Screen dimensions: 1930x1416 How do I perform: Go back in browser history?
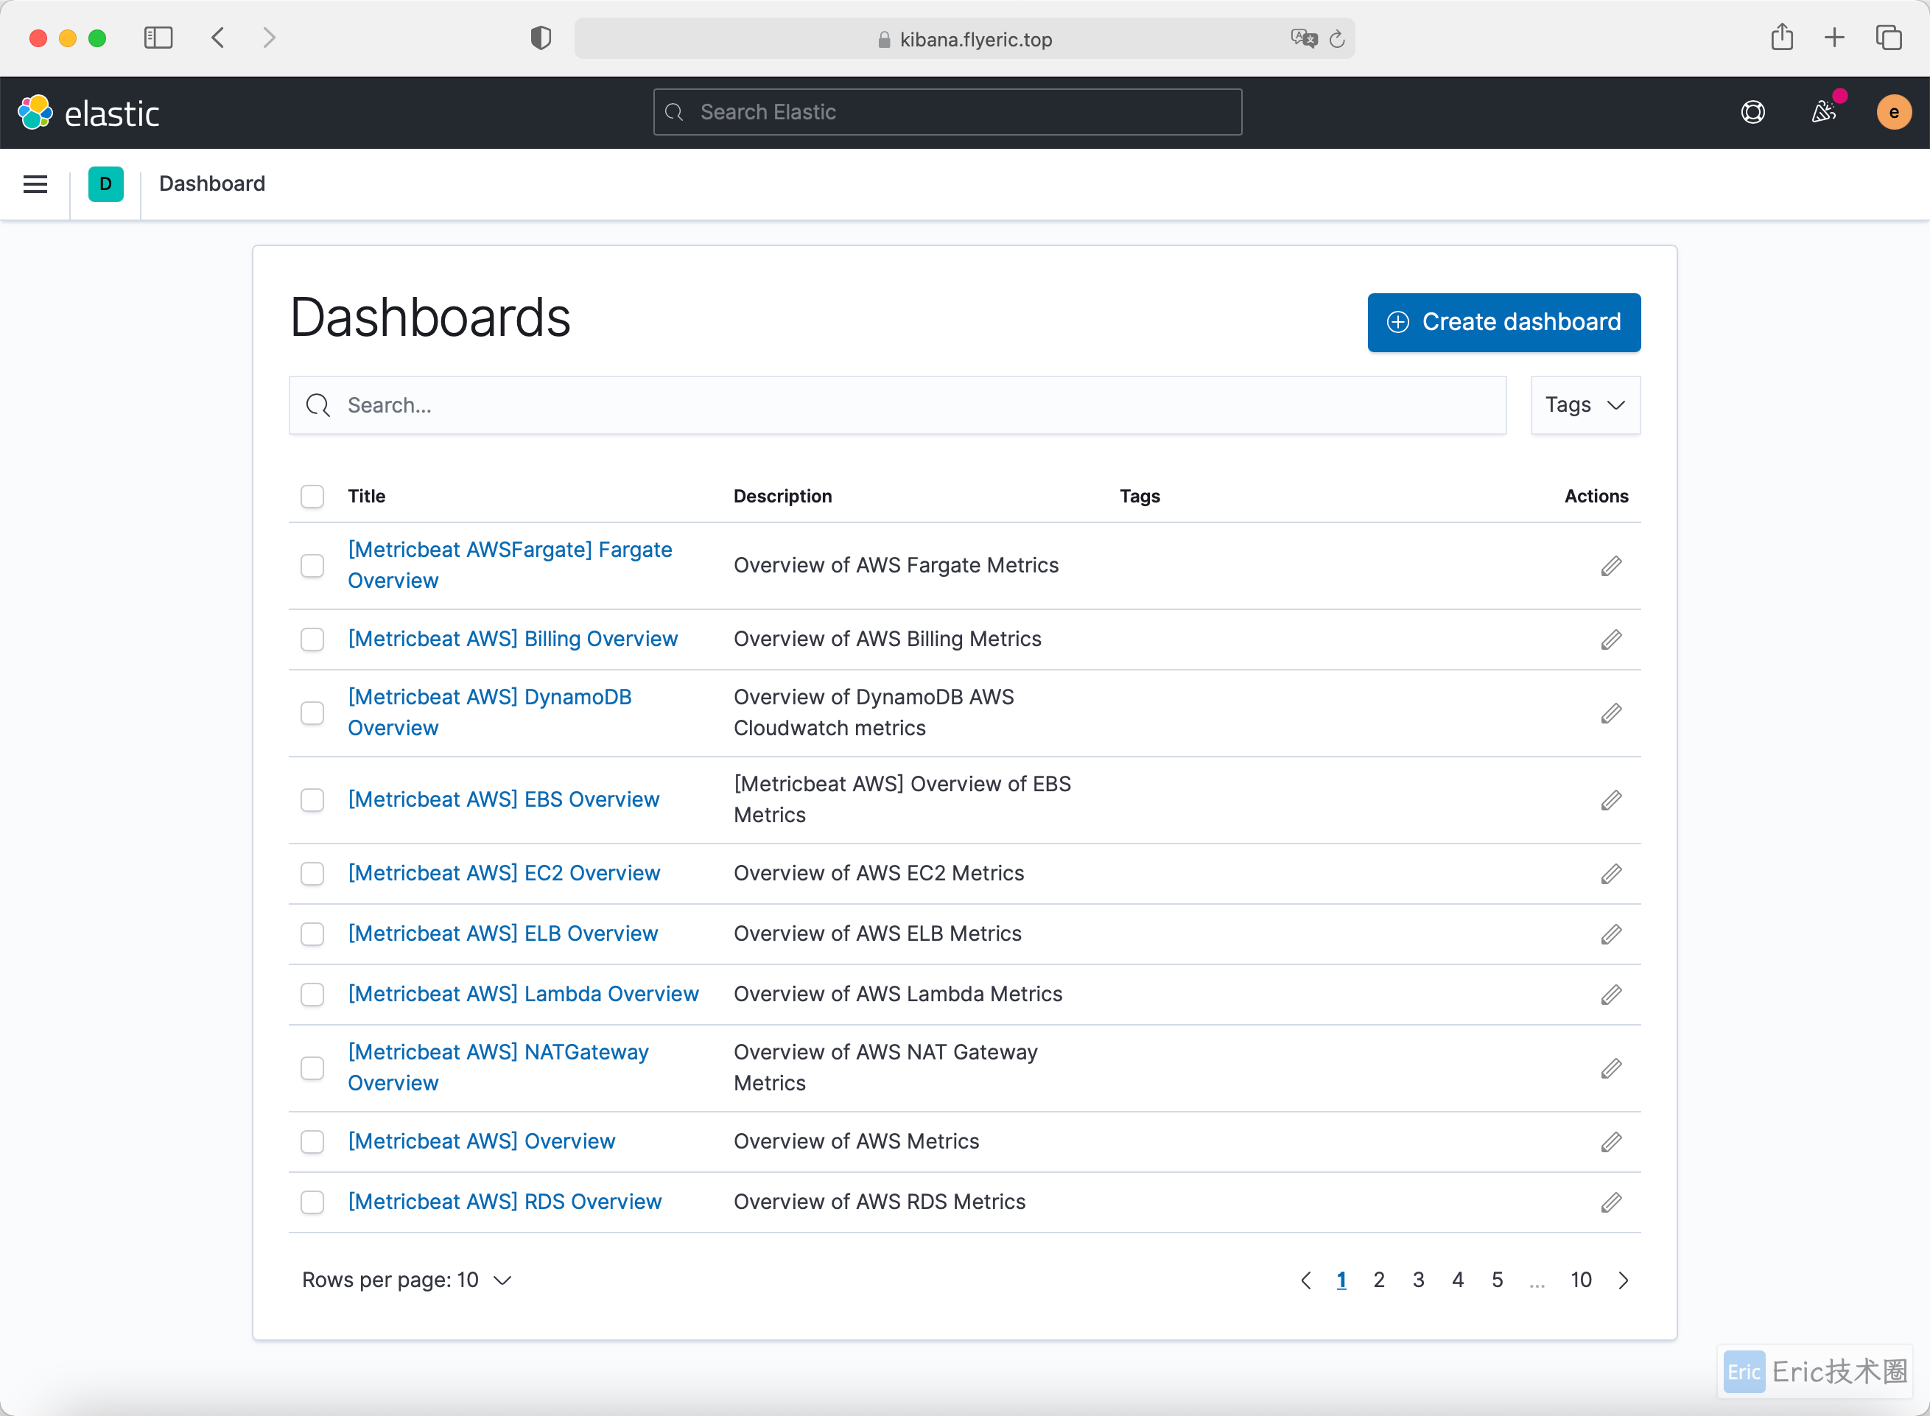218,38
